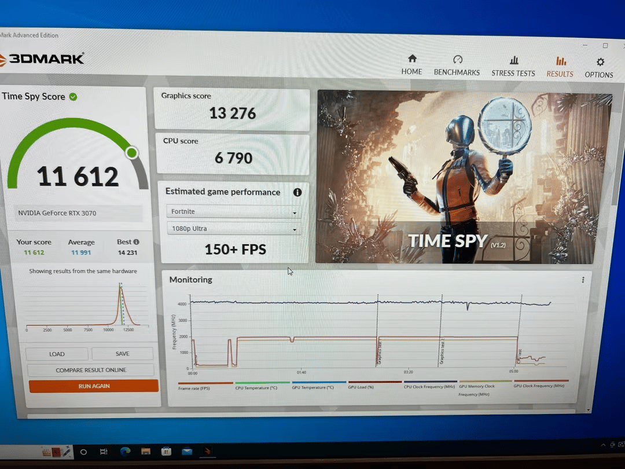Click the 150+ FPS estimate
Viewport: 625px width, 469px height.
pos(235,250)
